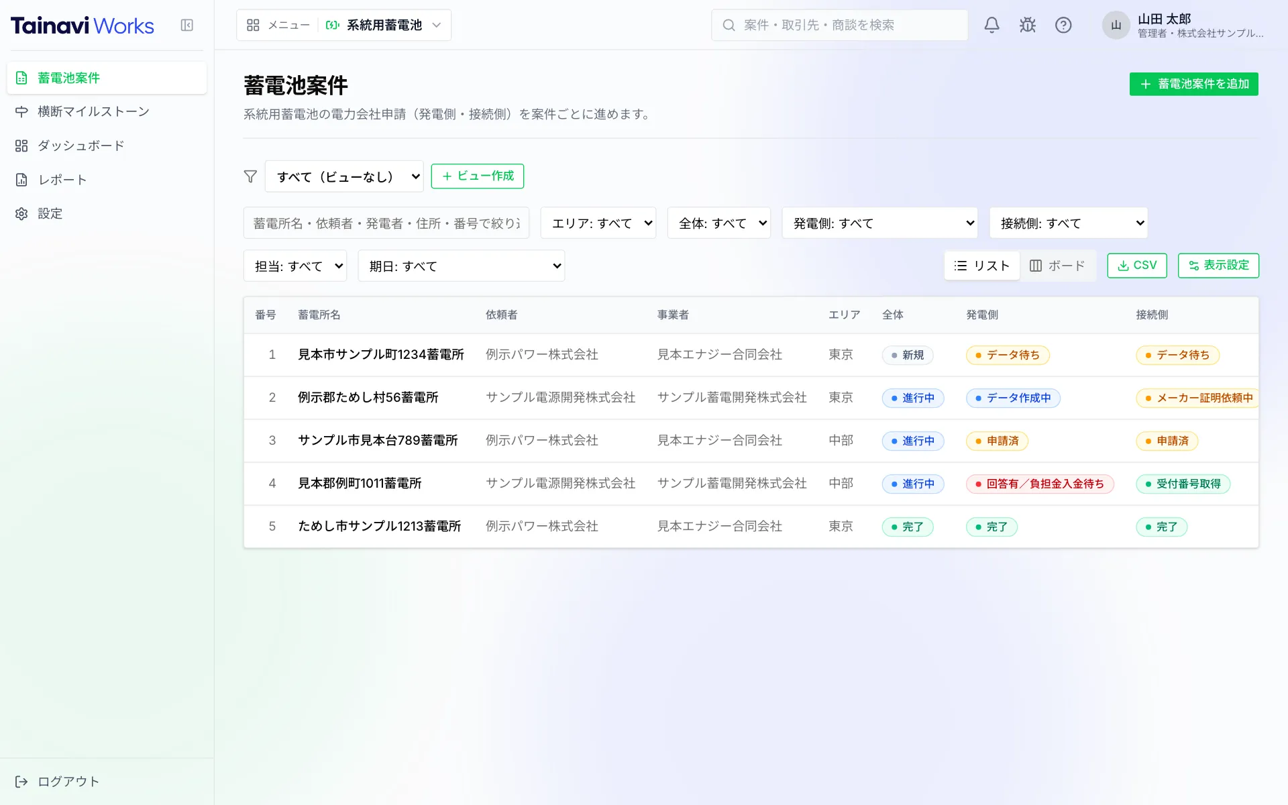
Task: Click 蓄電池案件を追加 button
Action: pyautogui.click(x=1194, y=85)
